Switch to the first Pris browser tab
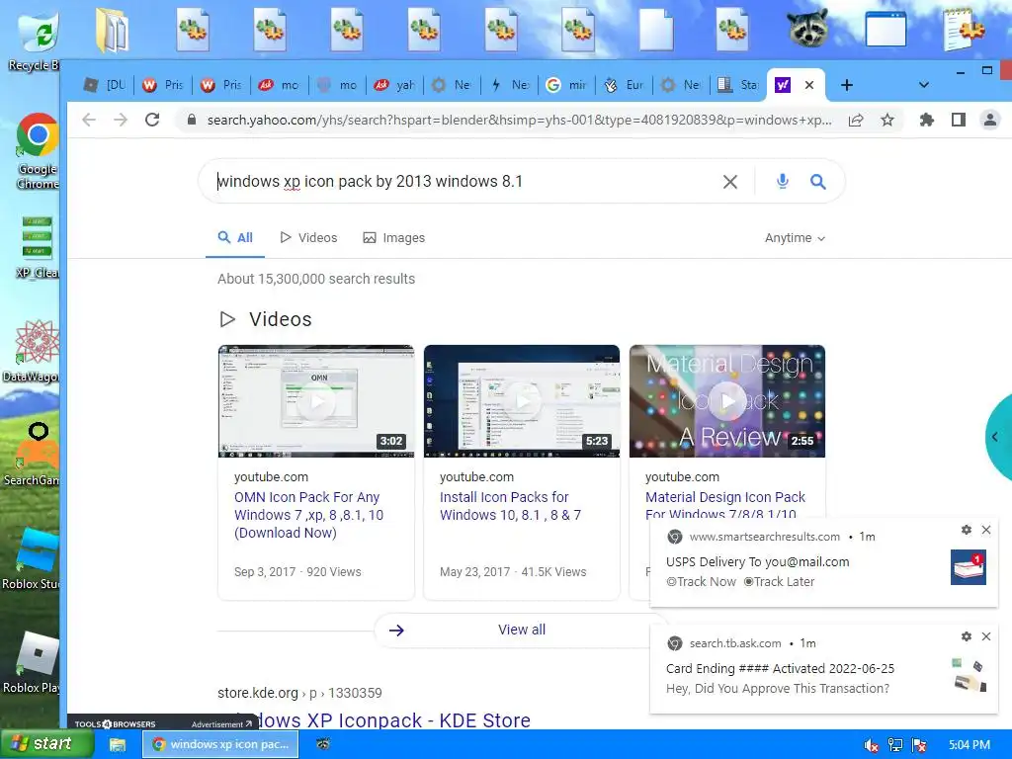 [x=163, y=85]
